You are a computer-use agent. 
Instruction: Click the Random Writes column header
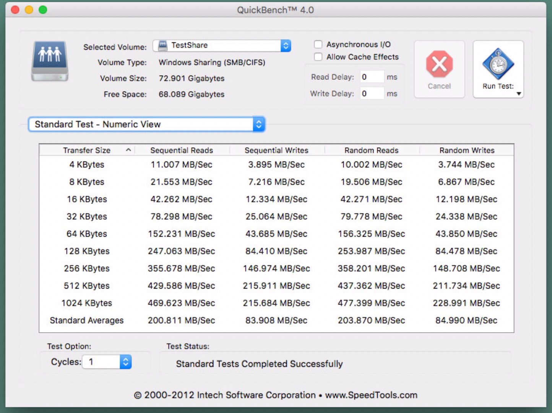point(467,150)
